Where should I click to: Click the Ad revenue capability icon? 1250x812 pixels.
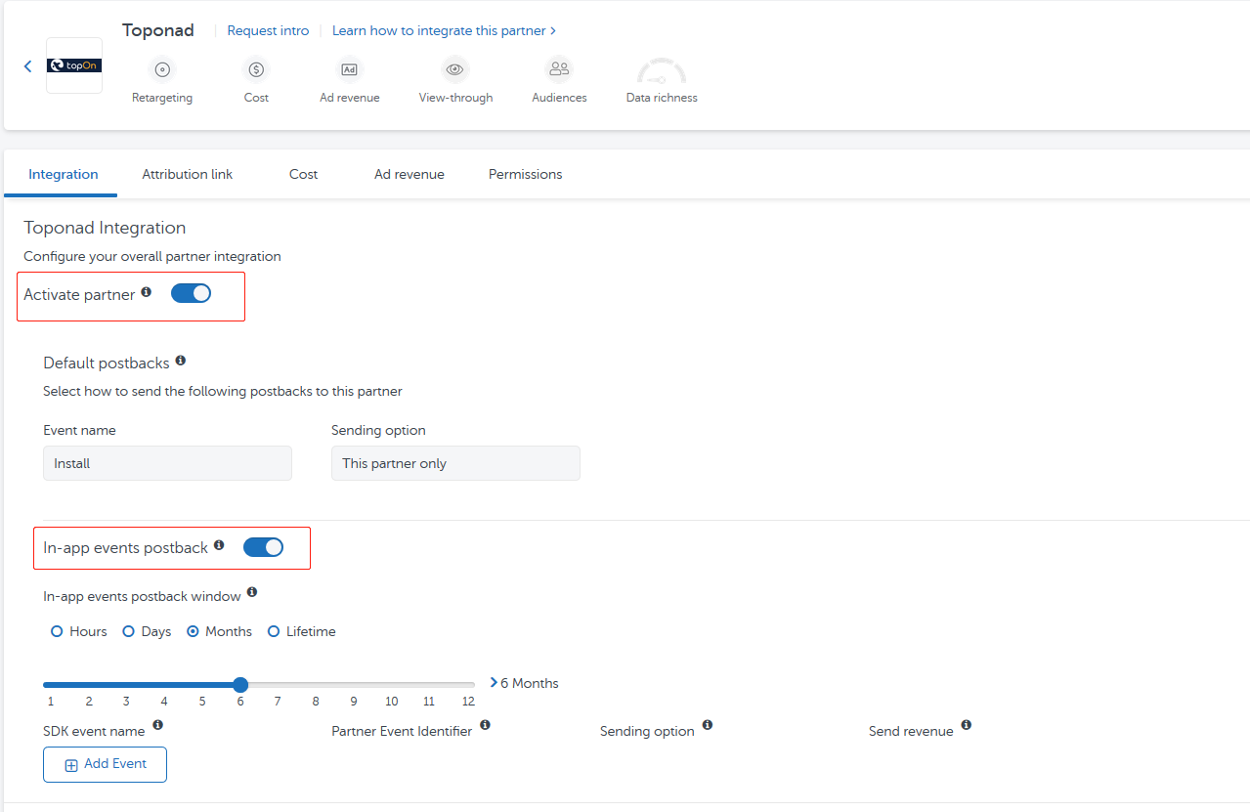[349, 69]
